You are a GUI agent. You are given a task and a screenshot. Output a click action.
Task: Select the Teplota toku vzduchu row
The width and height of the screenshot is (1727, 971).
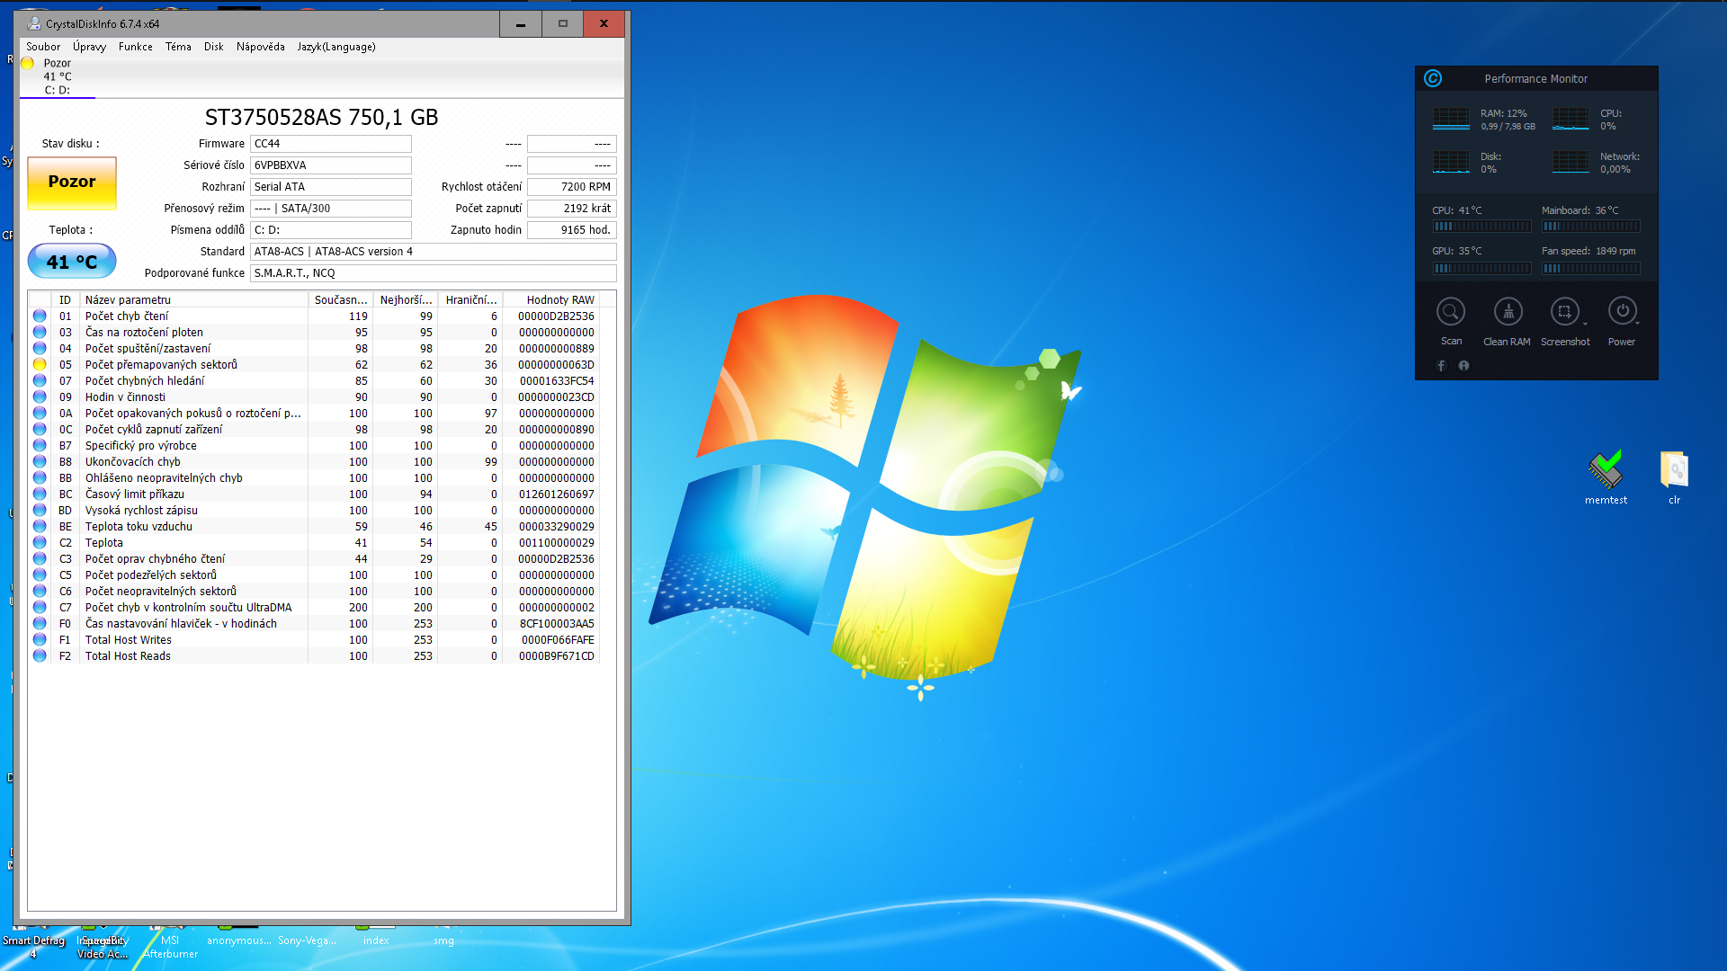pos(314,527)
